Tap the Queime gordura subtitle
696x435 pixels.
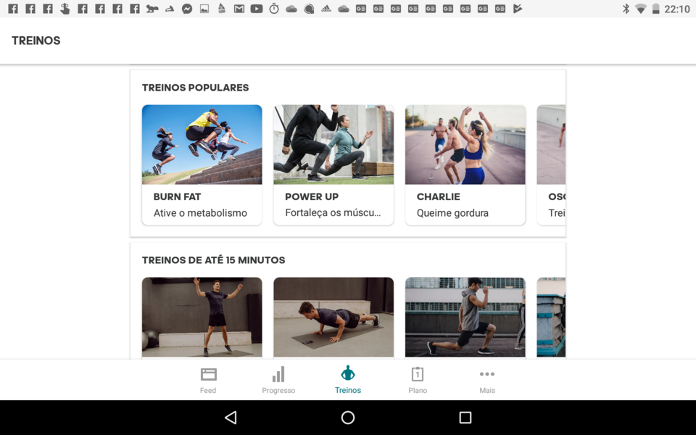click(452, 213)
